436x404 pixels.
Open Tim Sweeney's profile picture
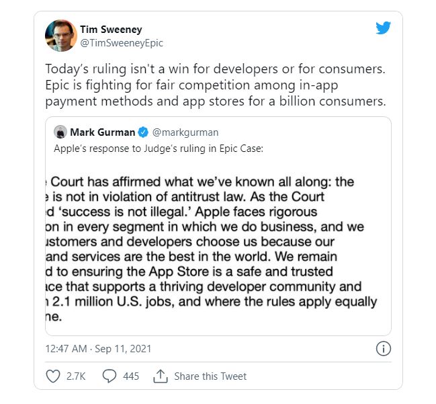point(61,36)
